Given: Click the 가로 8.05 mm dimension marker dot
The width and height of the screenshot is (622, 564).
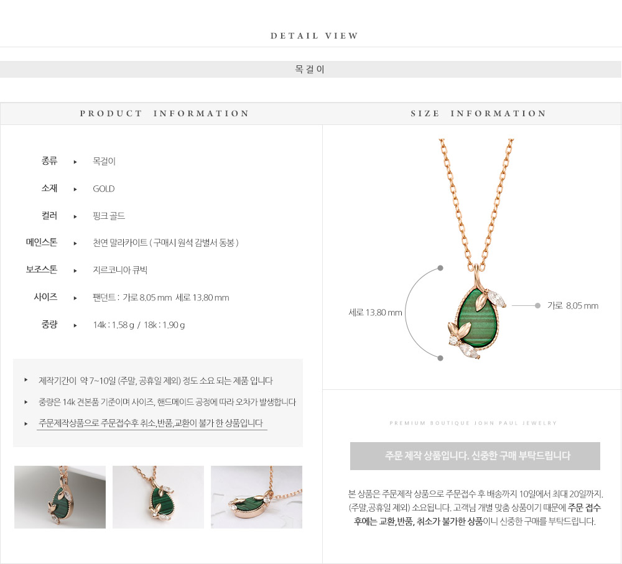Looking at the screenshot, I should tap(537, 305).
